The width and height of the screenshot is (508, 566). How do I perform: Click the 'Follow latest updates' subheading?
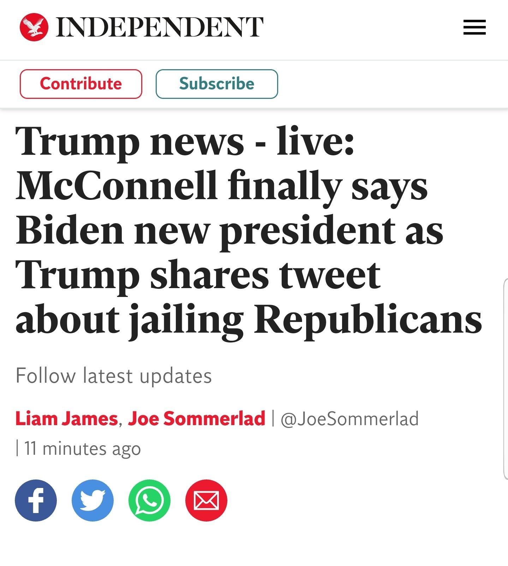[x=114, y=375]
